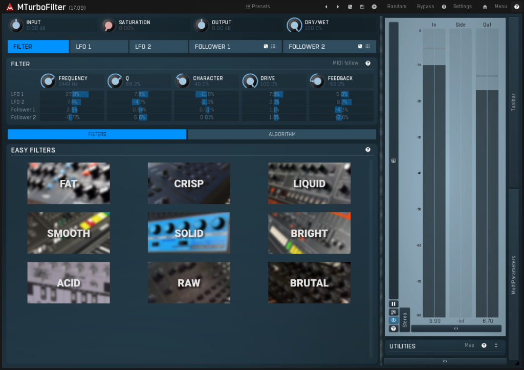
Task: Open the Menu button
Action: pos(500,6)
